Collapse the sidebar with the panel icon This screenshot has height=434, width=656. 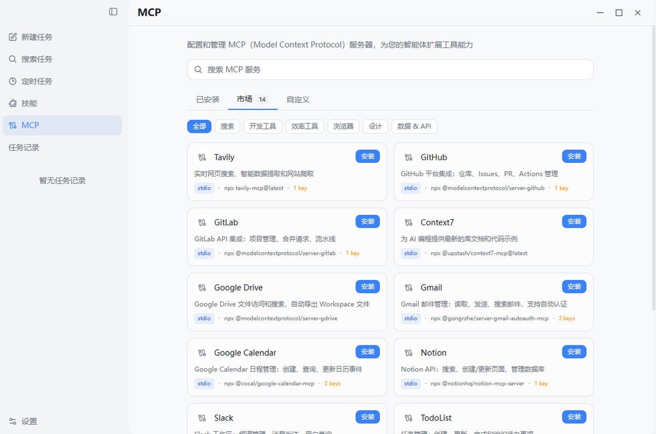pos(113,11)
